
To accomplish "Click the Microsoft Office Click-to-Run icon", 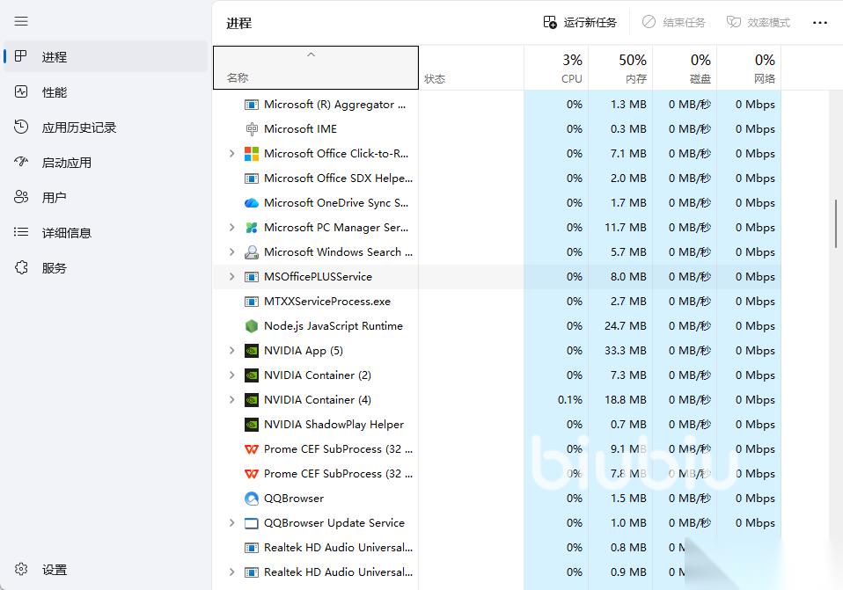I will coord(252,154).
